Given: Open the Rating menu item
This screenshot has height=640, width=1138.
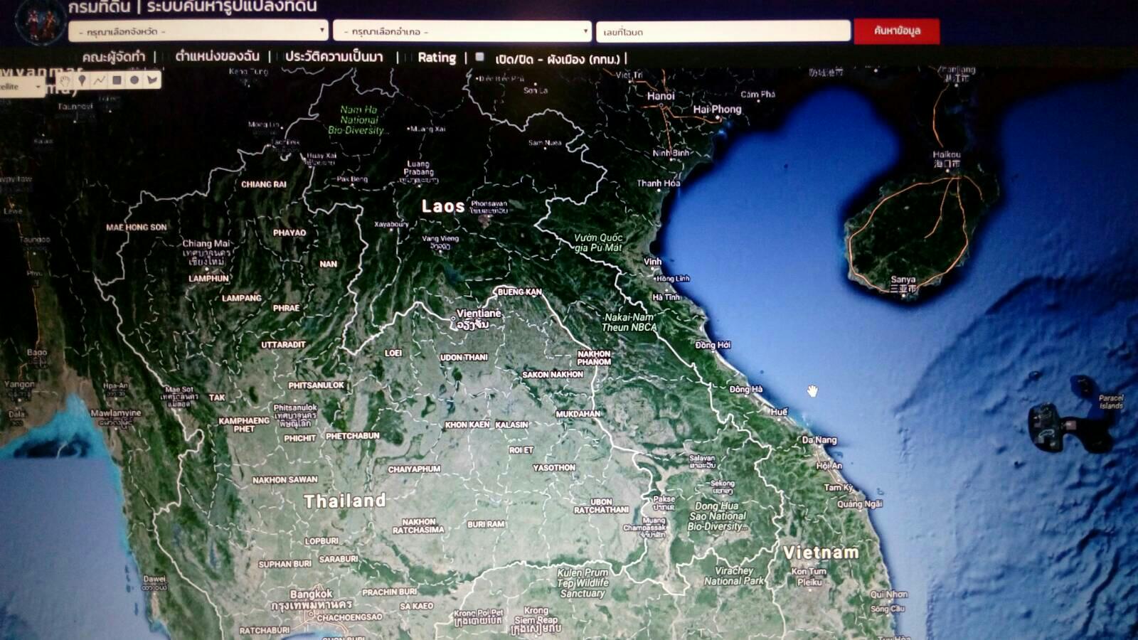Looking at the screenshot, I should click(437, 58).
